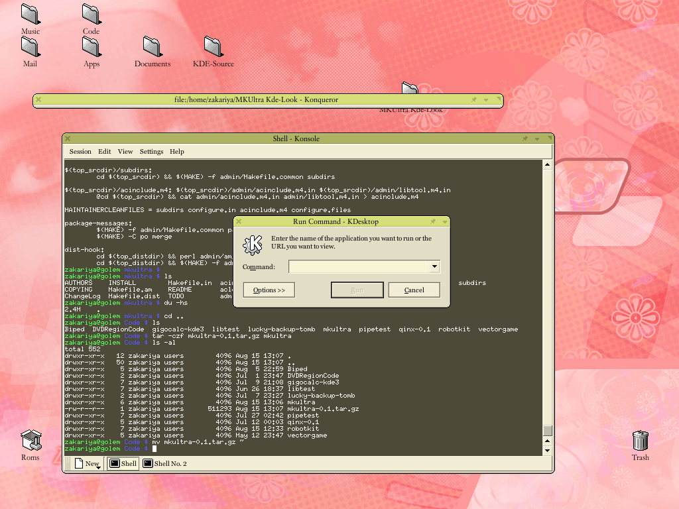Shade the Konsole window with arrow icon
679x509 pixels.
tap(537, 139)
